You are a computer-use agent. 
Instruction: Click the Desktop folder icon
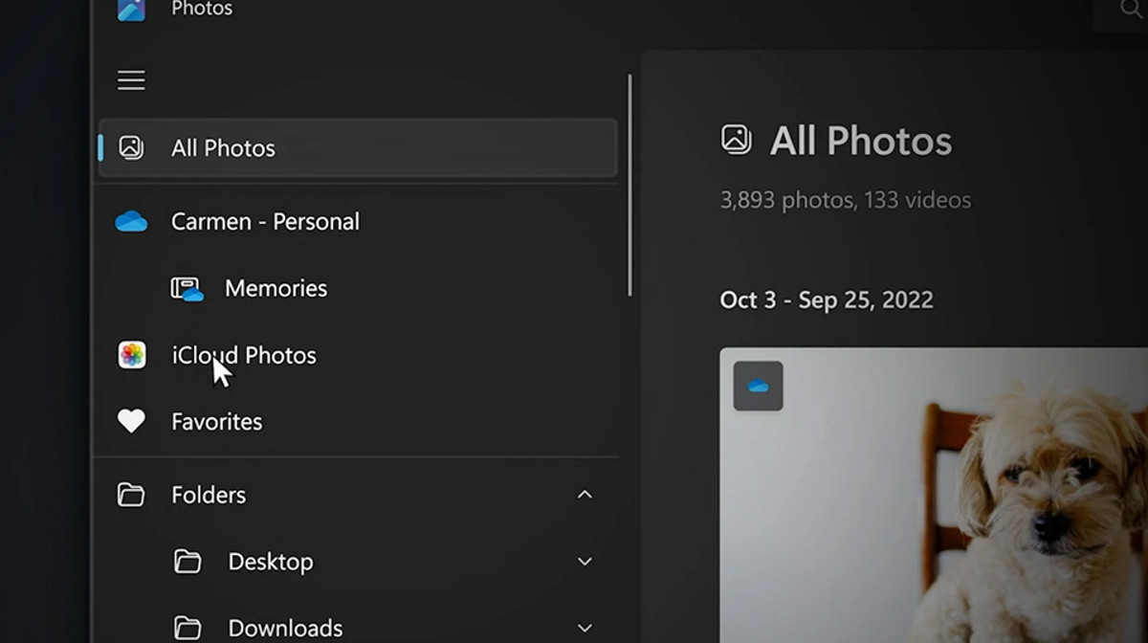(188, 562)
